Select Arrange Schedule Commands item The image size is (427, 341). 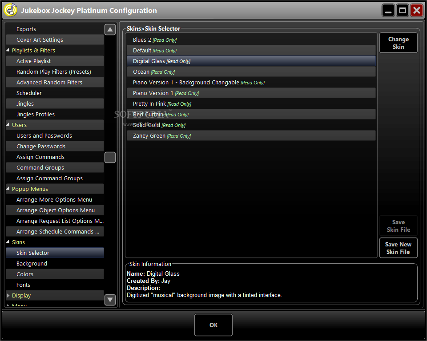(x=55, y=231)
